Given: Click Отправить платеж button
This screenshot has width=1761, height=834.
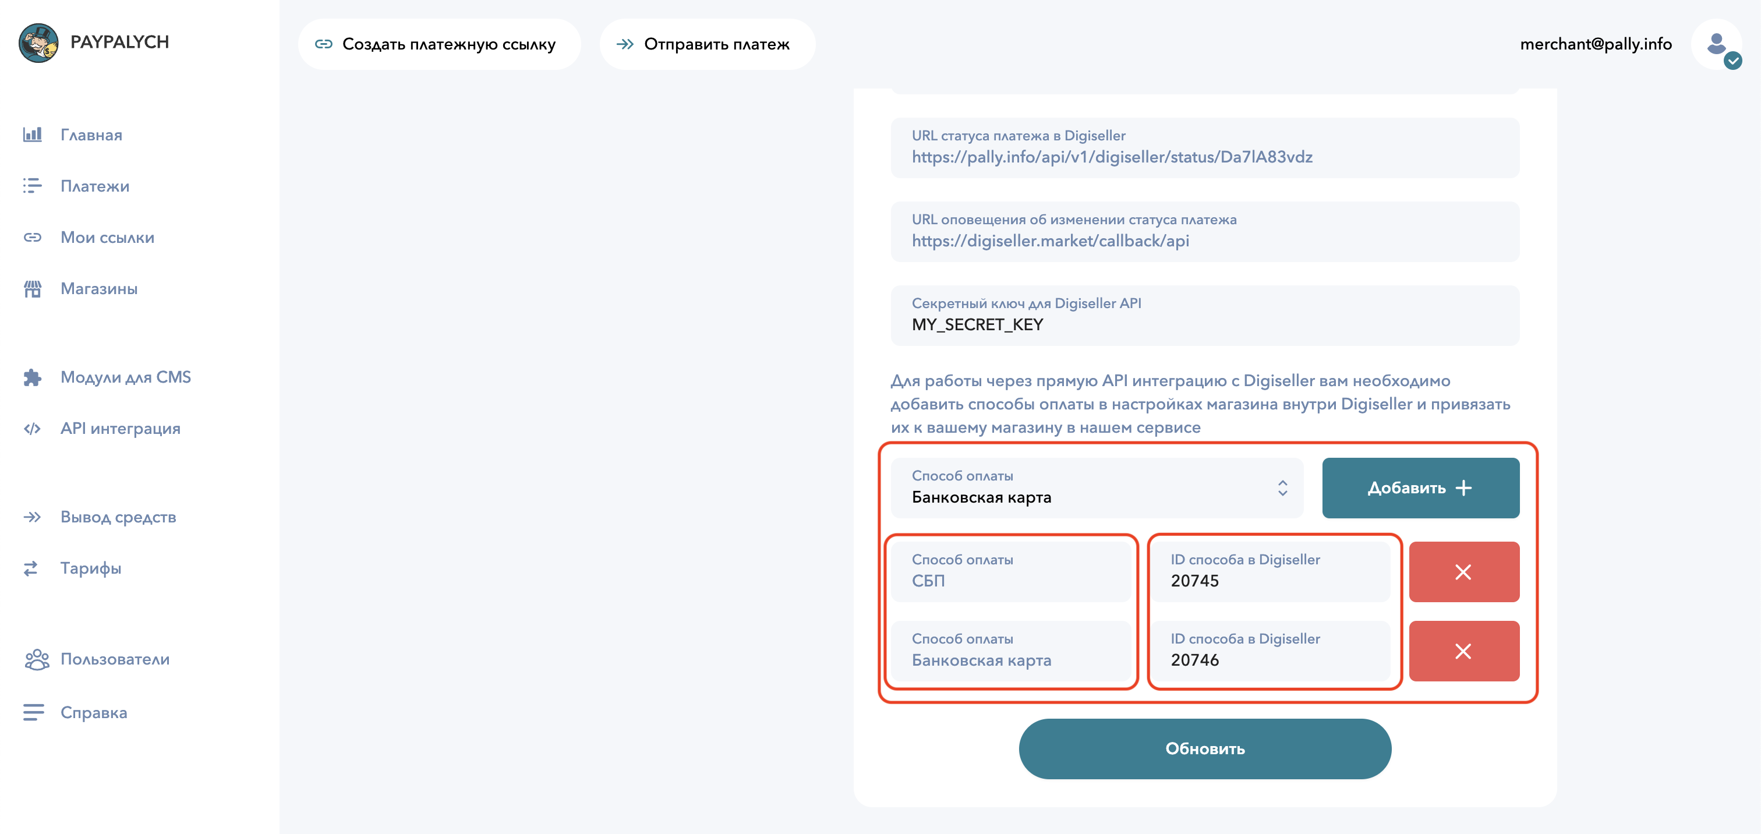Looking at the screenshot, I should pyautogui.click(x=708, y=44).
